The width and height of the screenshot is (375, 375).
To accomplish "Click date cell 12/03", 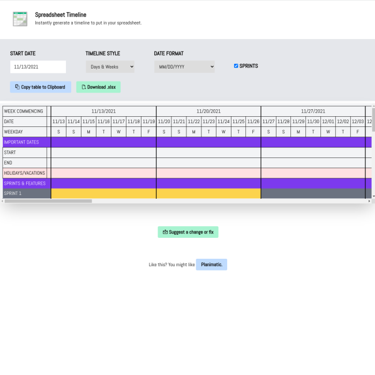I will point(358,122).
